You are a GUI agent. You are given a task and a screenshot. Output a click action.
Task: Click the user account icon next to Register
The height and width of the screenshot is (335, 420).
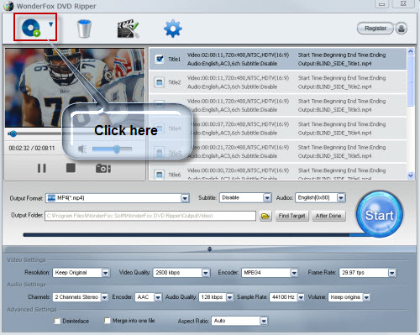click(x=402, y=29)
